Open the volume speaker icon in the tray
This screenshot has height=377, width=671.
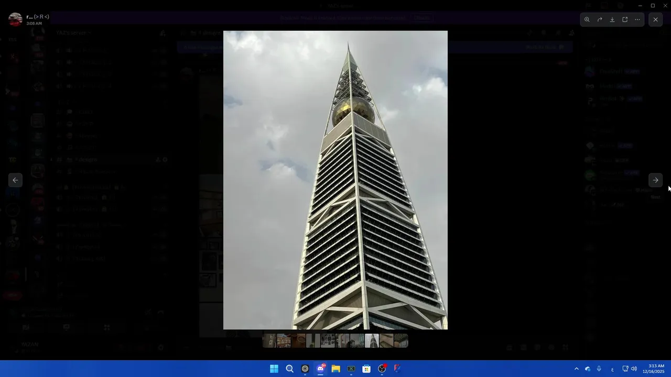634,369
